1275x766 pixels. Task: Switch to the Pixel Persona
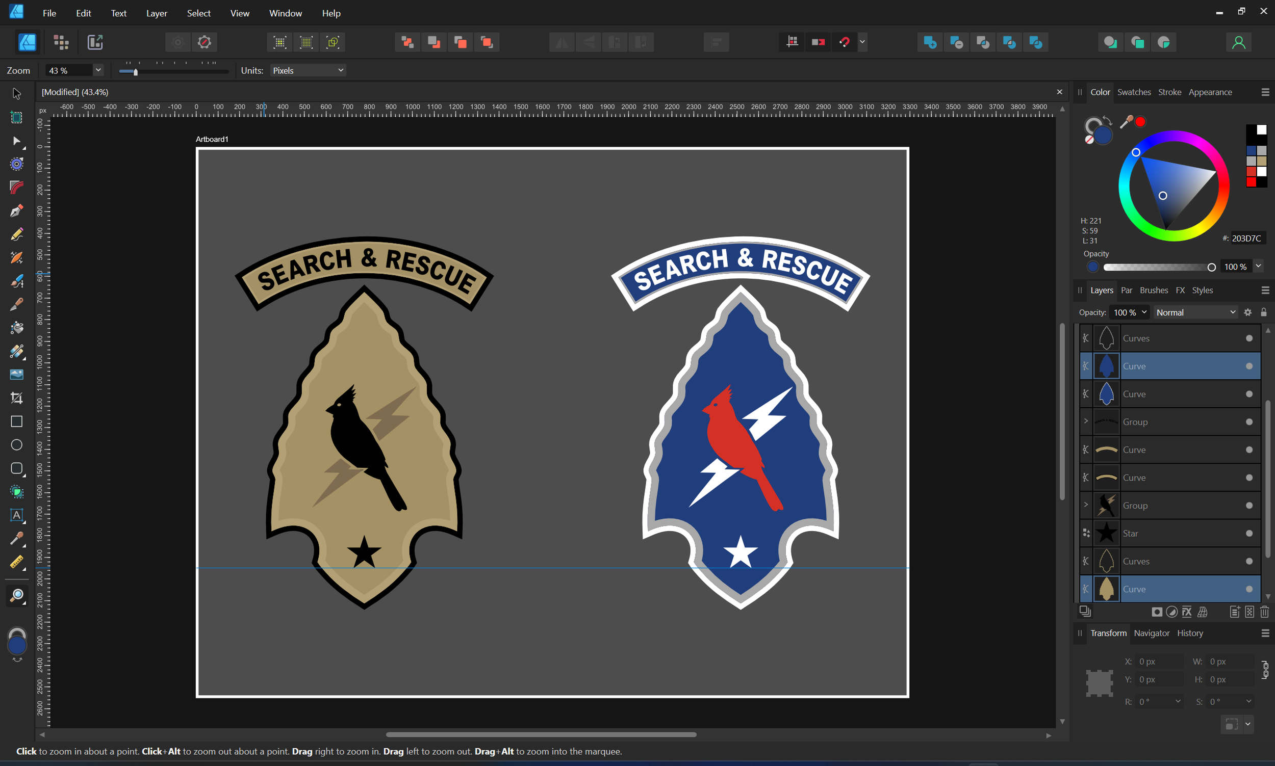click(x=61, y=42)
